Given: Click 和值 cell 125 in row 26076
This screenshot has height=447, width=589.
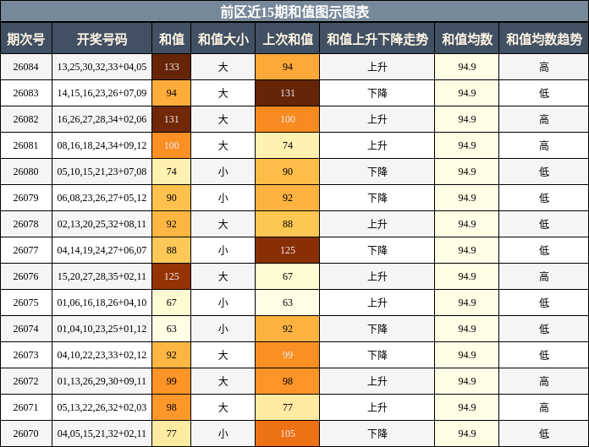Looking at the screenshot, I should (171, 276).
